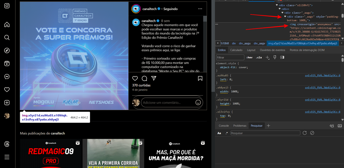The width and height of the screenshot is (344, 168).
Task: Switch to the Calculado tab
Action: click(236, 50)
